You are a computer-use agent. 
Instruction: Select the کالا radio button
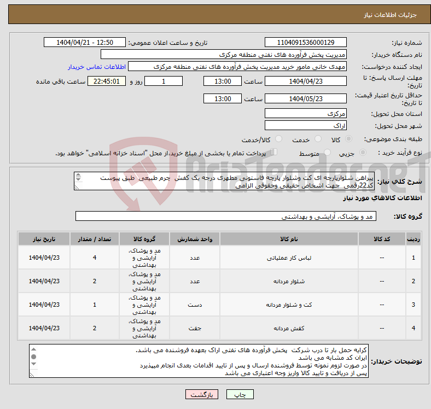(348, 139)
